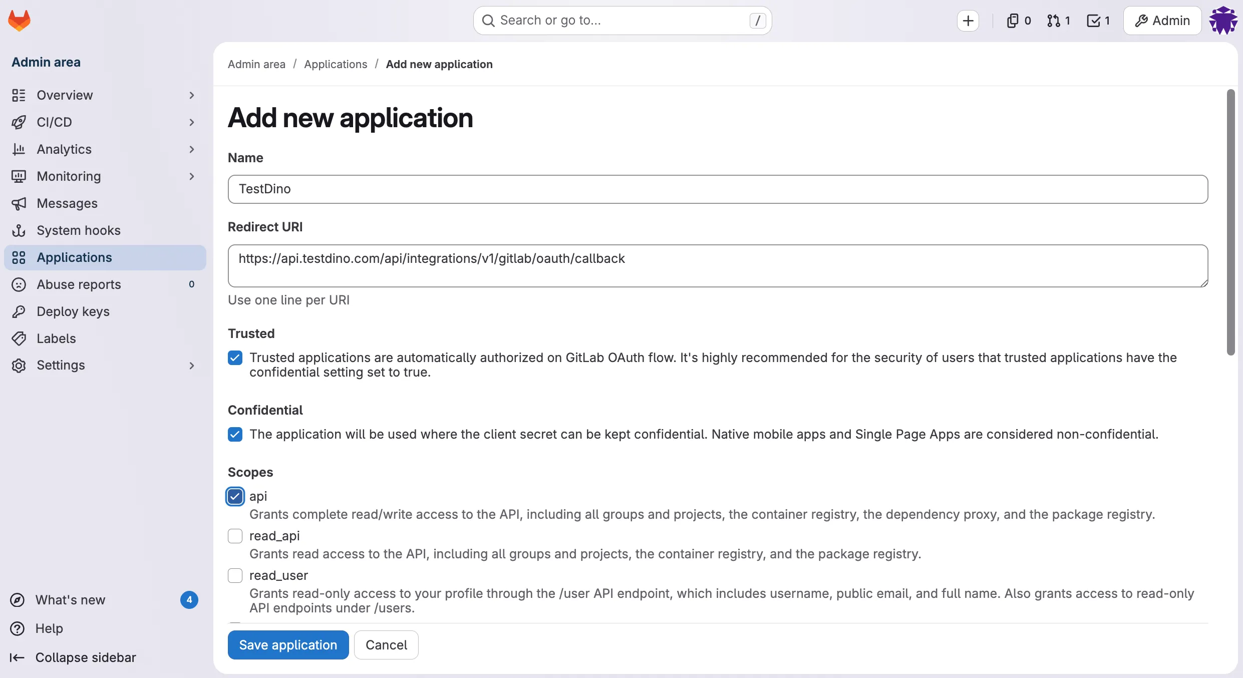Click the Save application button

tap(288, 645)
